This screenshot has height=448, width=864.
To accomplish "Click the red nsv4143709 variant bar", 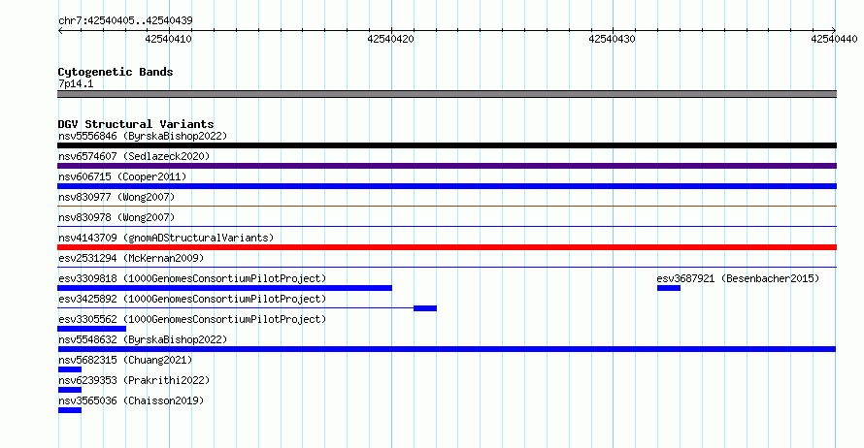I will click(447, 247).
